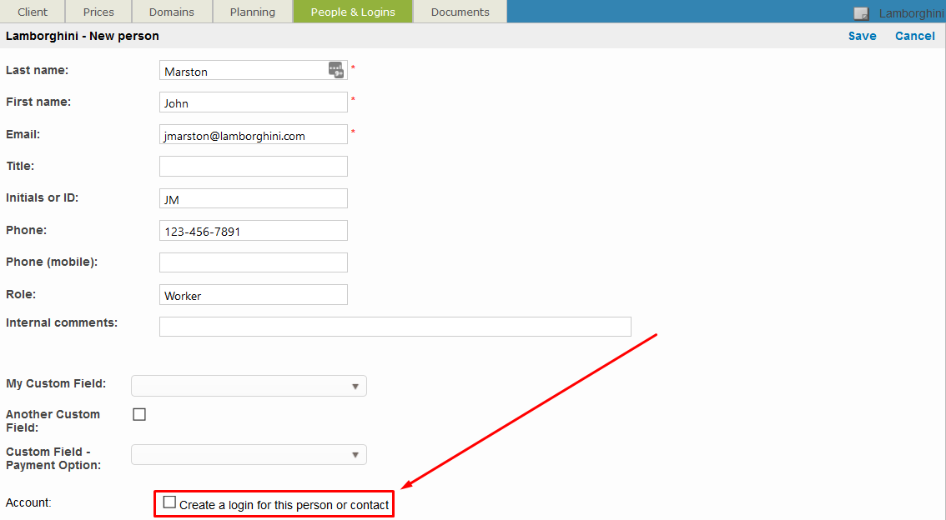Switch to the Client tab
Image resolution: width=946 pixels, height=520 pixels.
pos(33,12)
